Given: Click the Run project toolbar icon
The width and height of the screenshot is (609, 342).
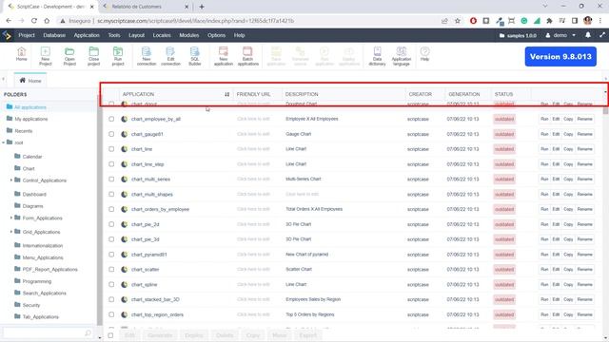Looking at the screenshot, I should pos(118,56).
